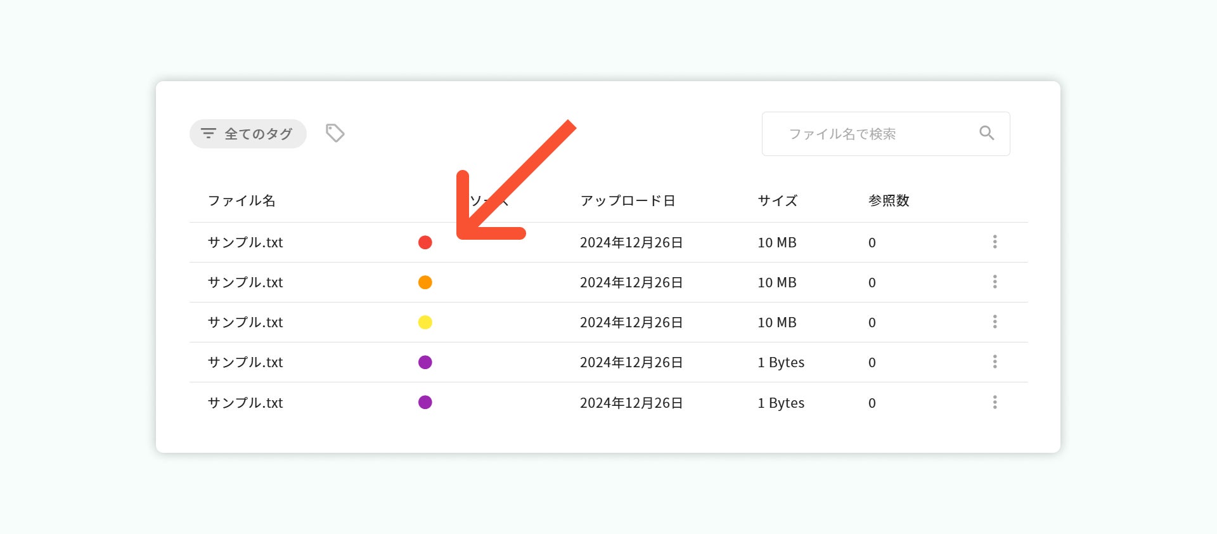Open the three-dot menu on the first 1 Bytes row
1217x534 pixels.
995,361
